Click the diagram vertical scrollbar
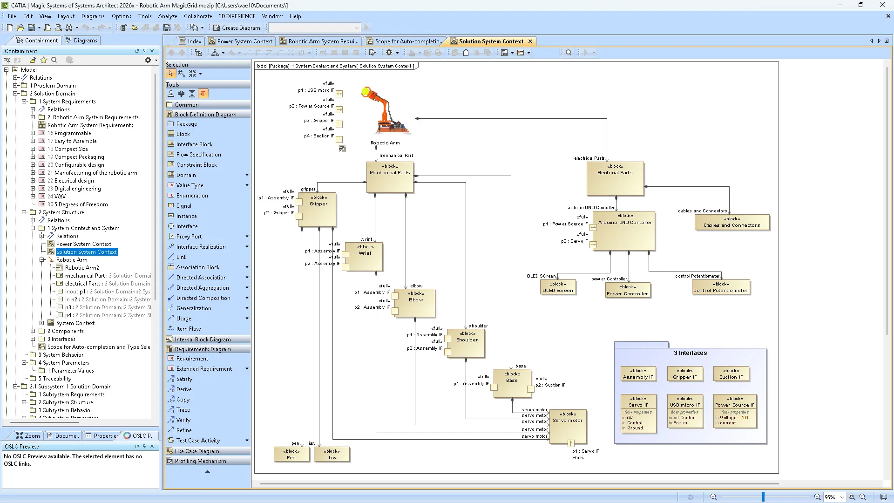The image size is (894, 503). click(887, 200)
